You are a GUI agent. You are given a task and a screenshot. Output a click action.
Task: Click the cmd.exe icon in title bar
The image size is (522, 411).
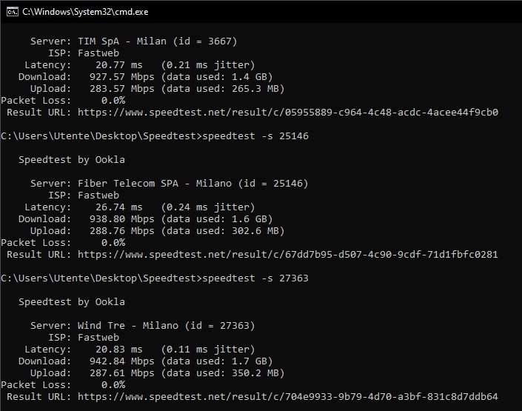pos(10,11)
